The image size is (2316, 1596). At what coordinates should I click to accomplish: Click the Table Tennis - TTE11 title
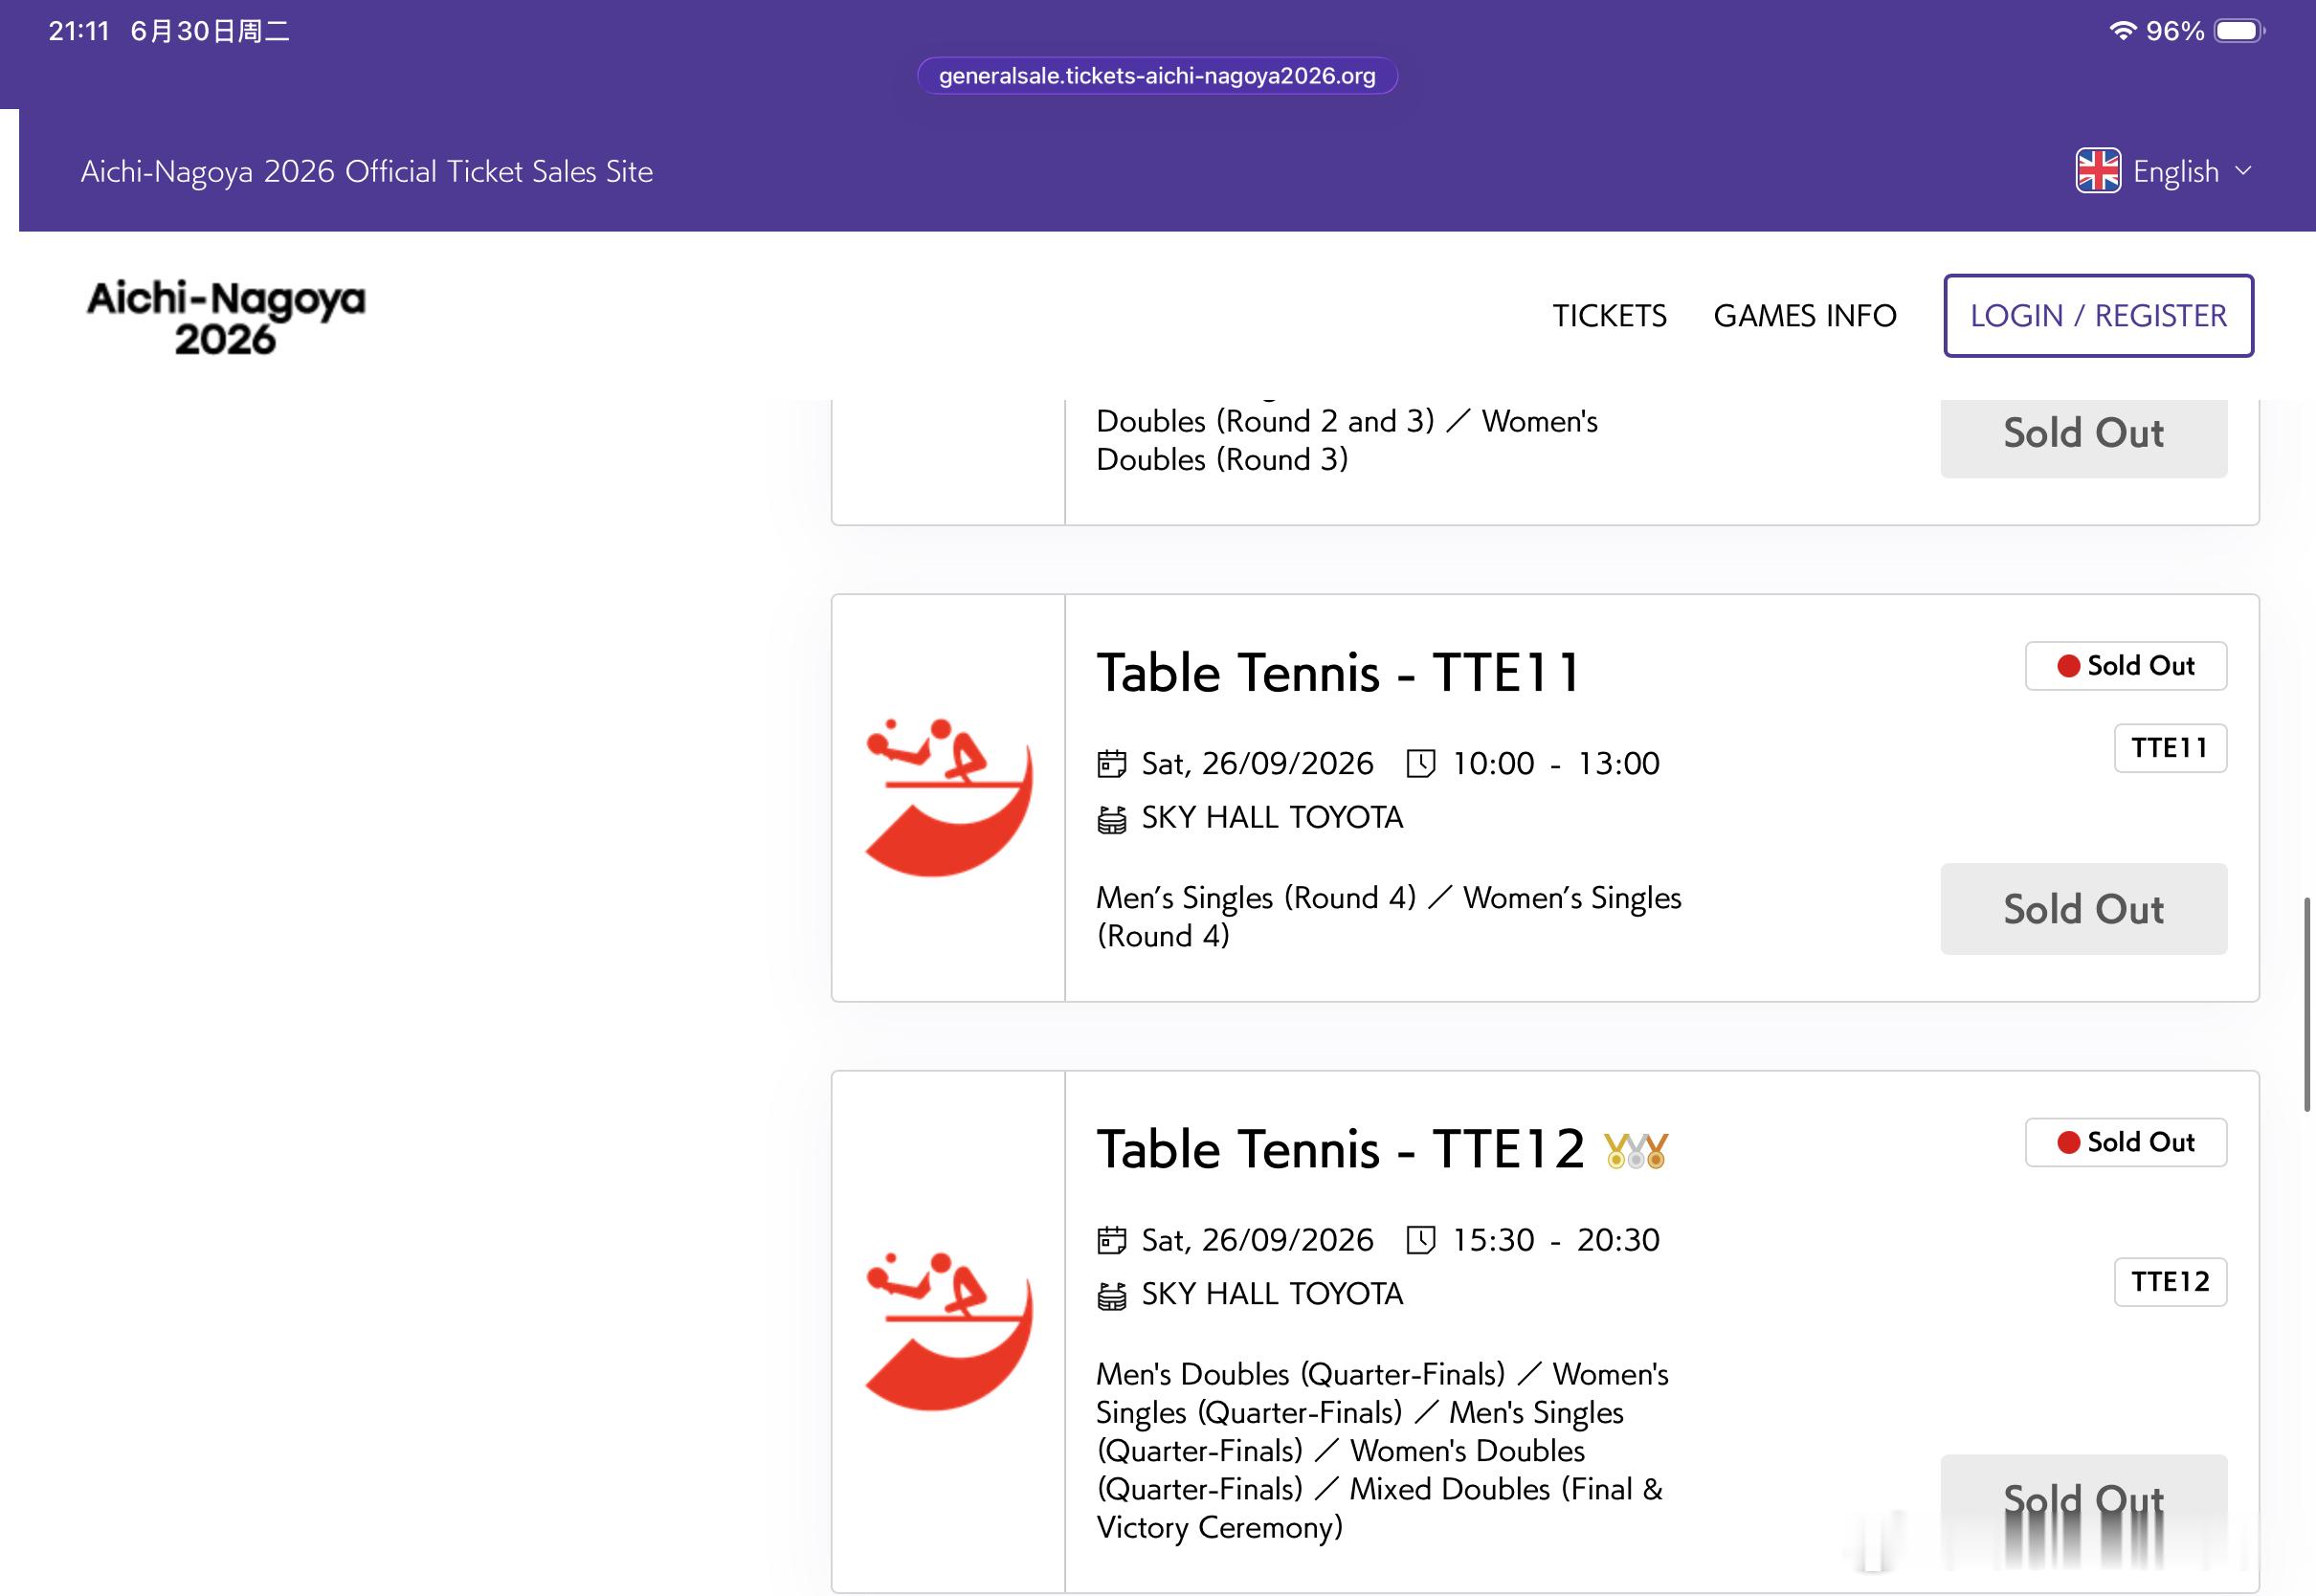1338,673
